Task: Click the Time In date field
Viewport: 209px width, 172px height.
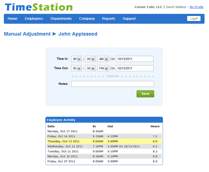Action: click(135, 59)
